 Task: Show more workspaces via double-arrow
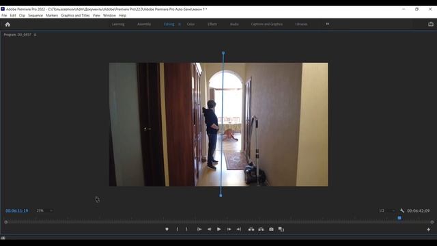[328, 24]
